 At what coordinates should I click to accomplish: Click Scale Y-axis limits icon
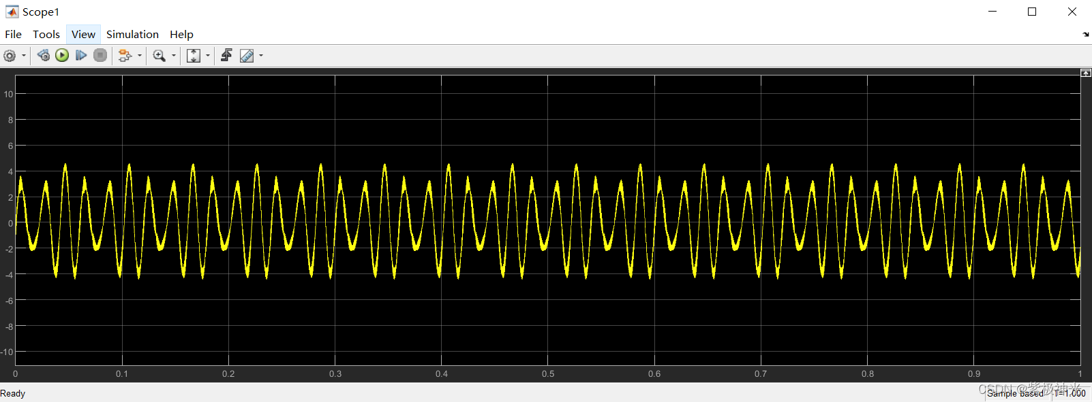[x=194, y=56]
